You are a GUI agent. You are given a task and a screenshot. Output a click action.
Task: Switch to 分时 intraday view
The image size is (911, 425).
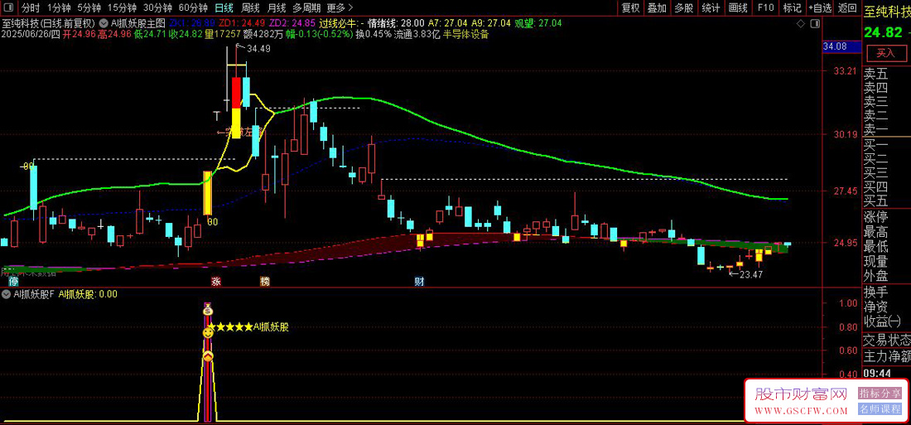point(31,8)
